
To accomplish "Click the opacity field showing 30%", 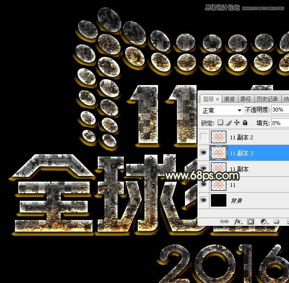I will tap(280, 110).
